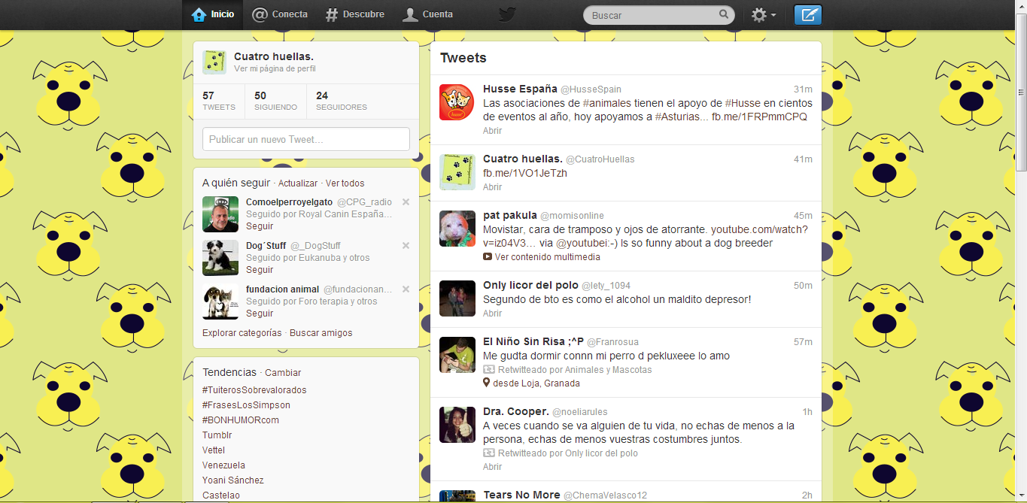1027x503 pixels.
Task: Expand Cuatro huellas tweet with Abrir
Action: [492, 187]
